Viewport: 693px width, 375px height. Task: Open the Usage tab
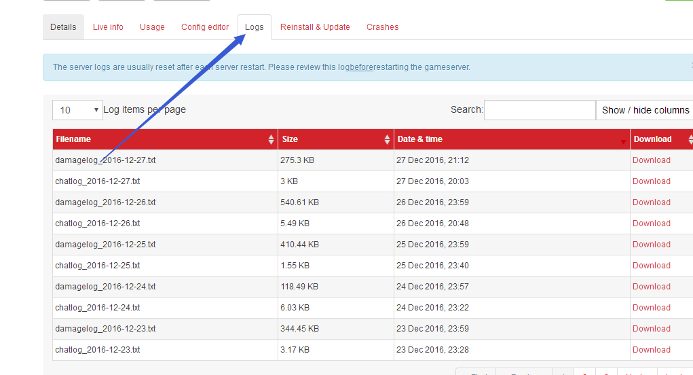[x=152, y=27]
